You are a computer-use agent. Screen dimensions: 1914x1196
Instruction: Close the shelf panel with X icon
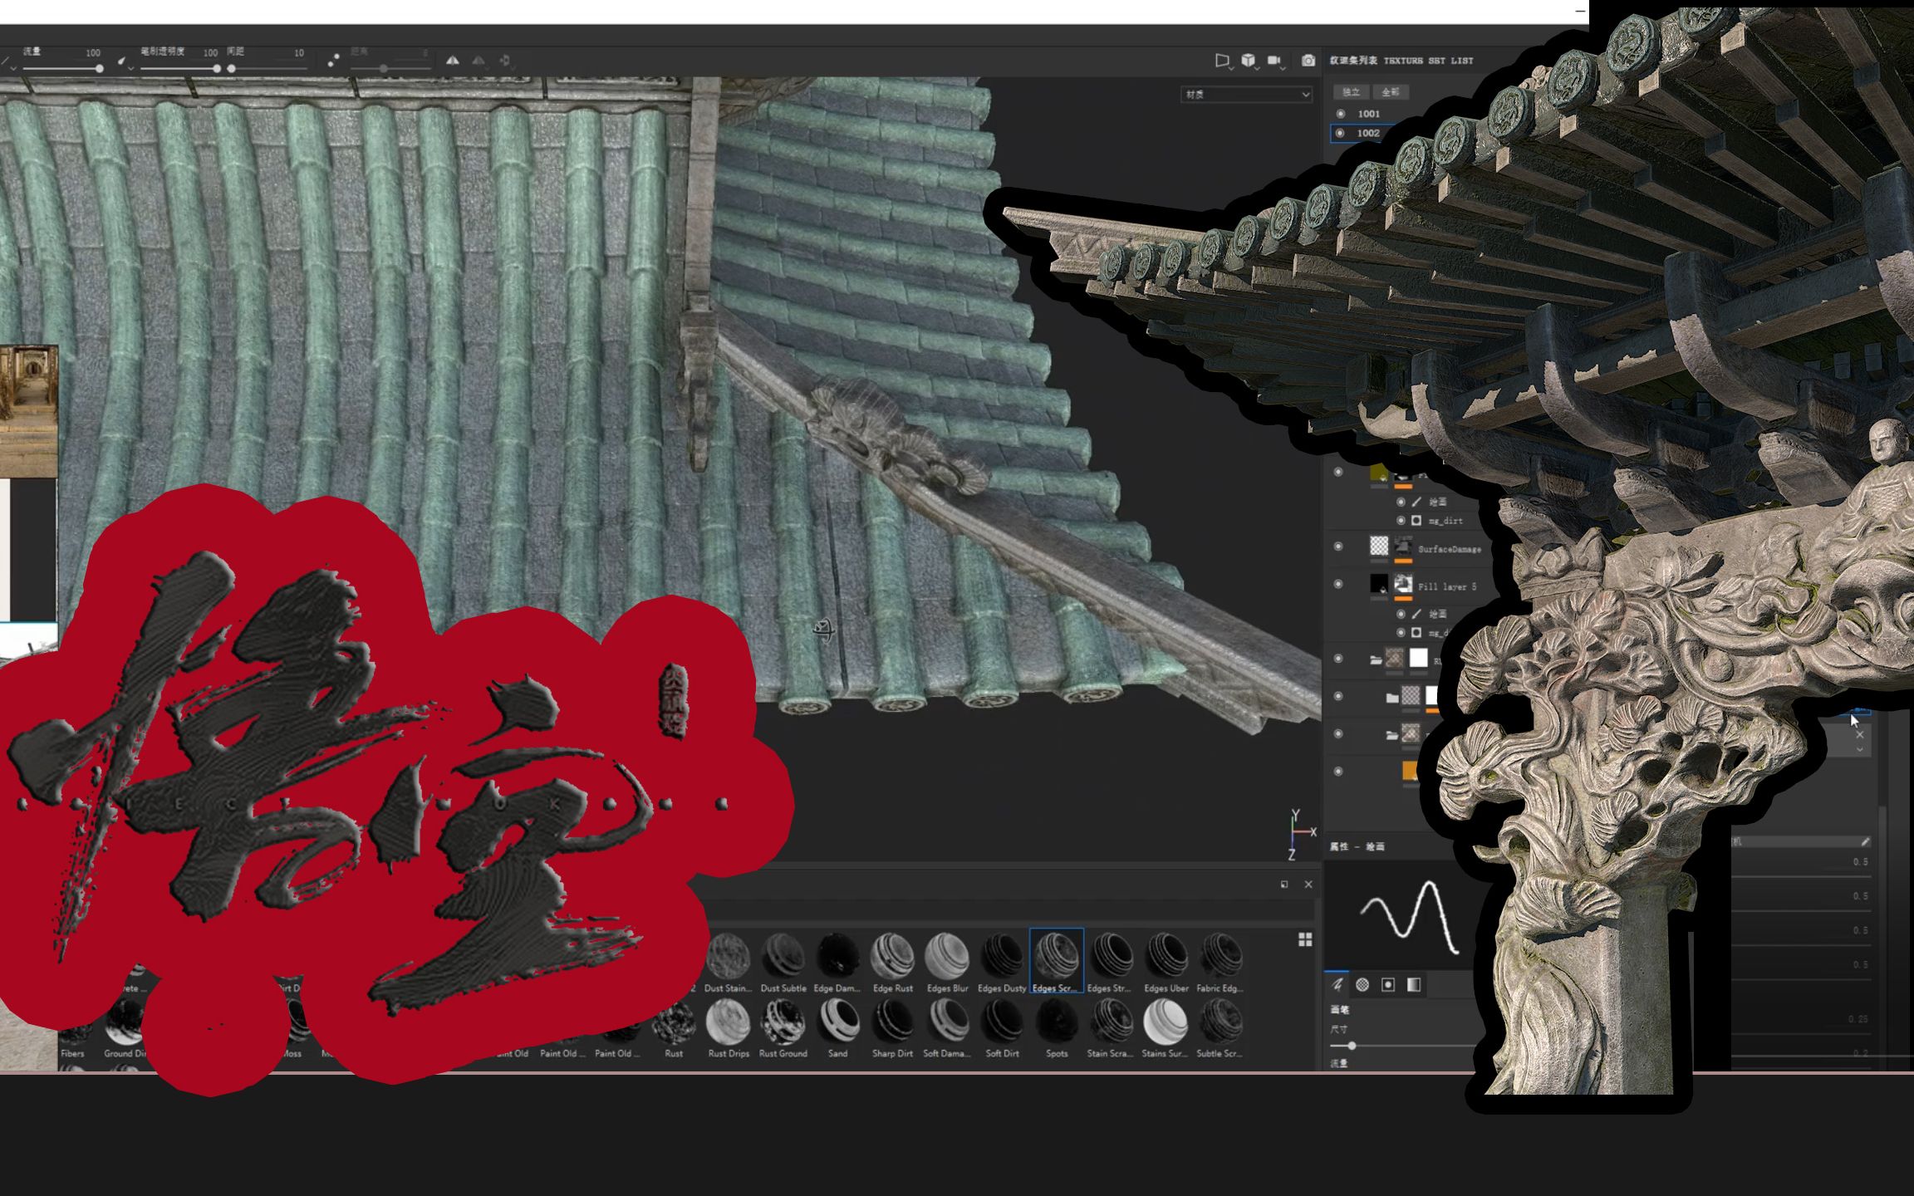point(1308,885)
